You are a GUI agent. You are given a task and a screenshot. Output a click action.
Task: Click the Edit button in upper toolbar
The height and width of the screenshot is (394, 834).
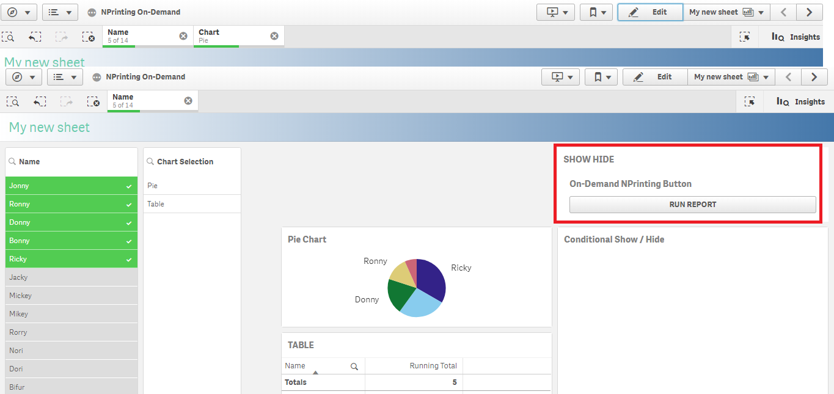coord(650,12)
